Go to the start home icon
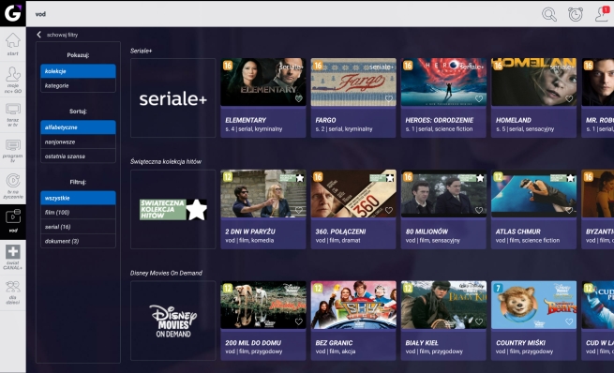614x373 pixels. pos(13,44)
